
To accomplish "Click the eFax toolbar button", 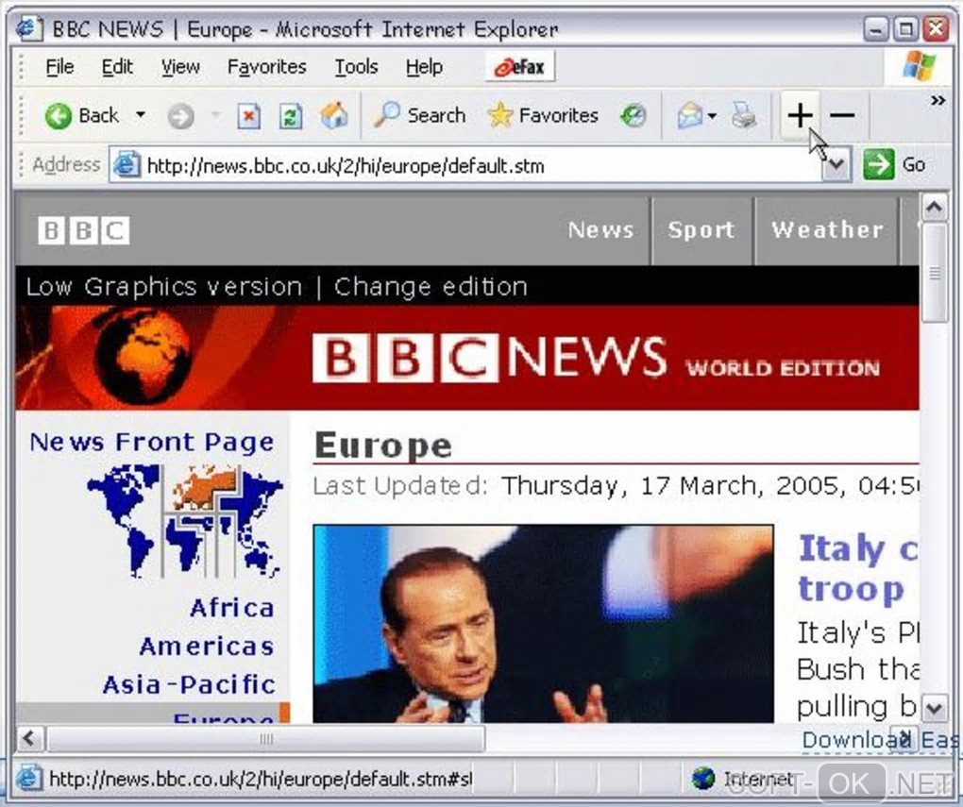I will tap(520, 66).
